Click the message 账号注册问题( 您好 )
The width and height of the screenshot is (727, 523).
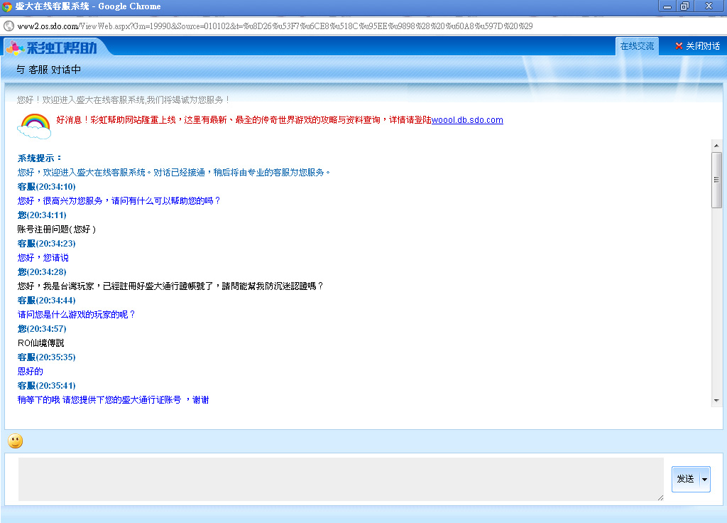coord(57,230)
